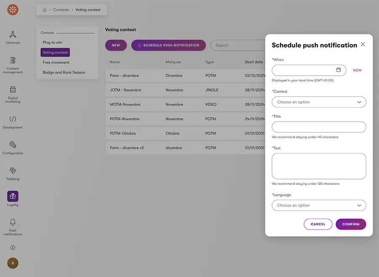
Task: Expand the Language dropdown
Action: [319, 206]
